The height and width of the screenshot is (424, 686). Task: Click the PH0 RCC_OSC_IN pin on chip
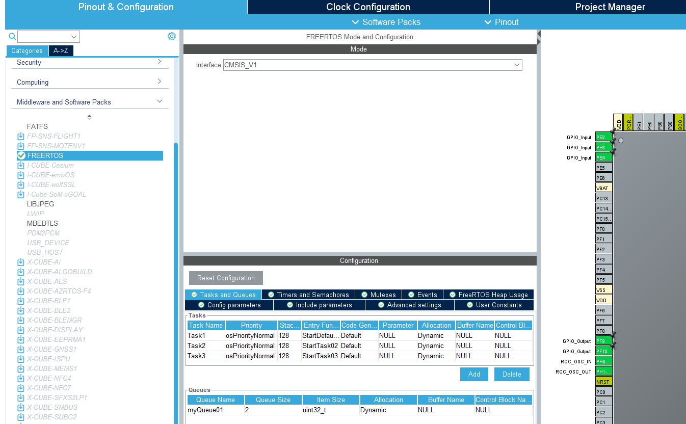tap(604, 361)
